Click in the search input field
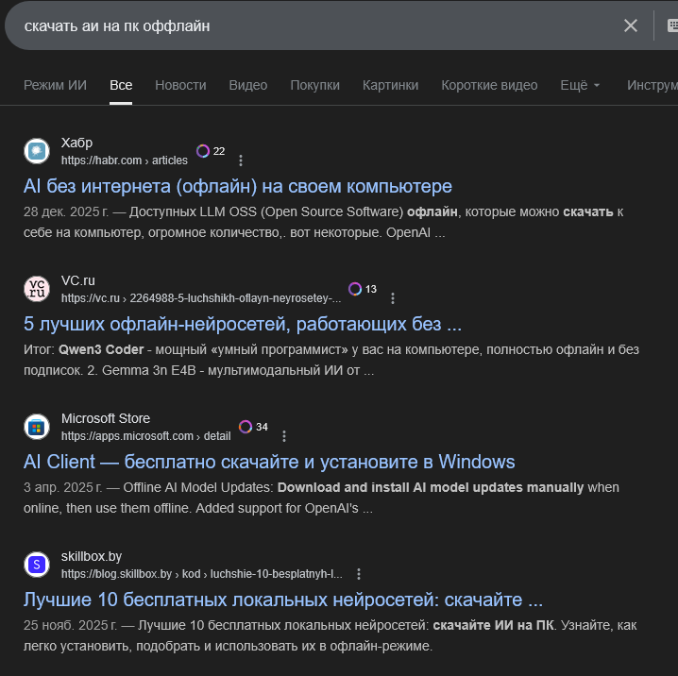 pyautogui.click(x=312, y=25)
